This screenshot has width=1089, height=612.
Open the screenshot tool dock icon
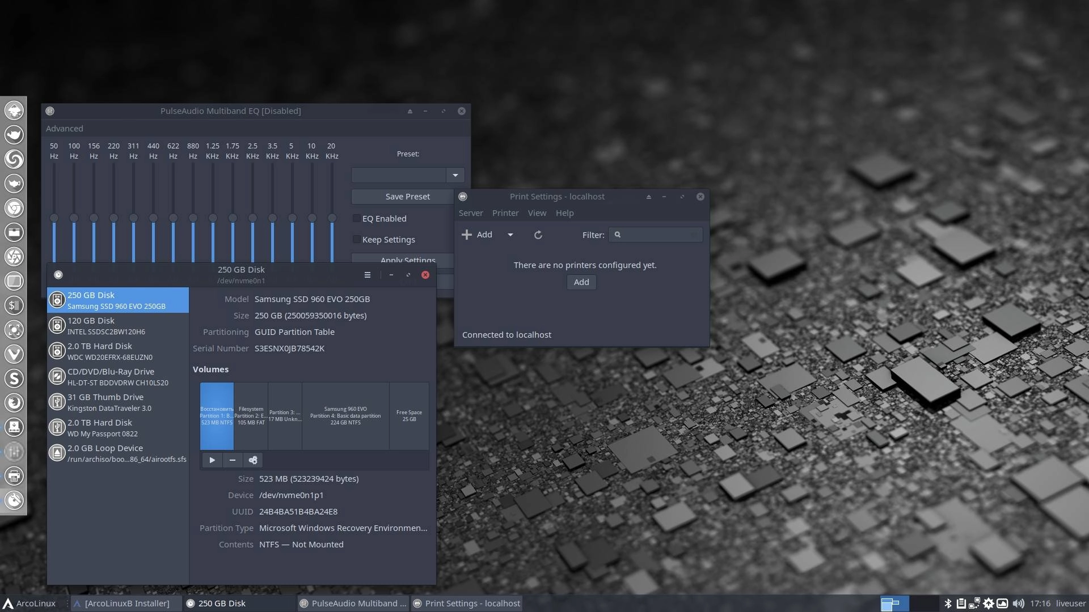pyautogui.click(x=14, y=330)
